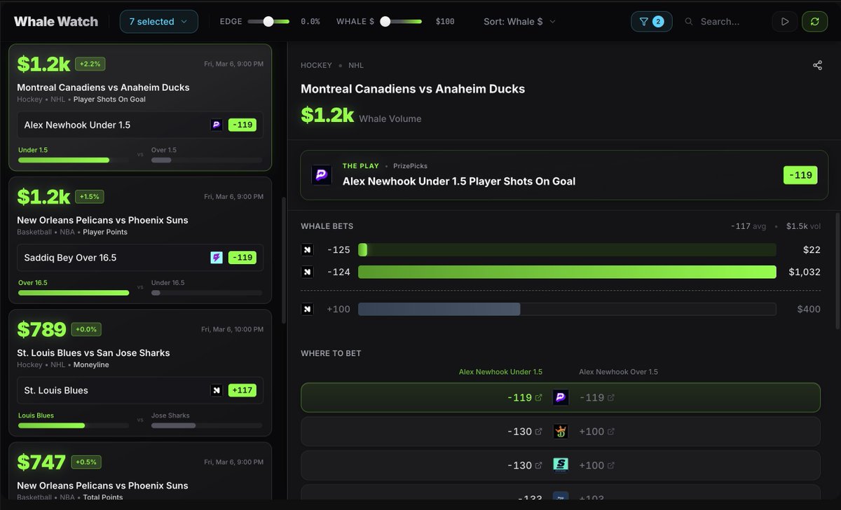Open the $789 St. Louis Blues vs Sharks card
Screen dimensions: 841x510
point(140,373)
